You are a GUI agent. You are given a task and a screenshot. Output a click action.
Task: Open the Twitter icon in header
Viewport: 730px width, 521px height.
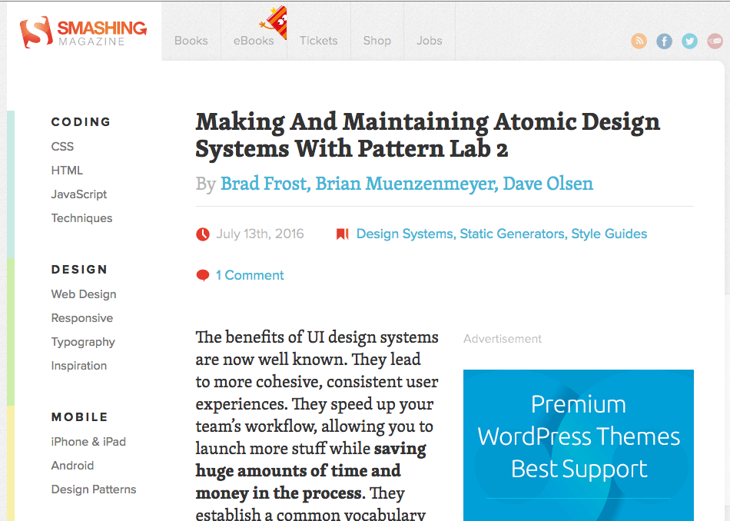(x=689, y=41)
